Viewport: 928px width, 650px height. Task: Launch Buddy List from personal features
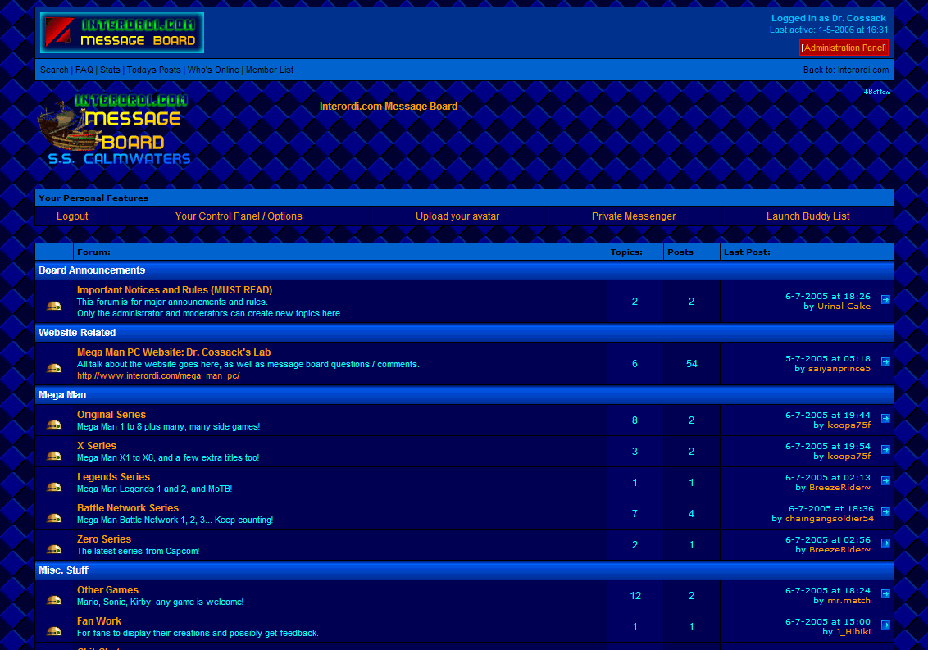point(807,216)
